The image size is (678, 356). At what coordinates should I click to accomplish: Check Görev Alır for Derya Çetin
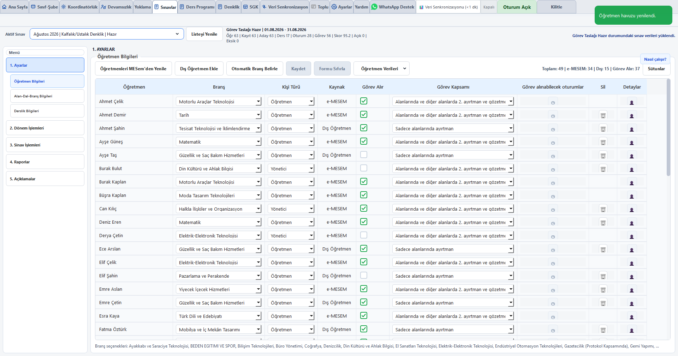[364, 235]
